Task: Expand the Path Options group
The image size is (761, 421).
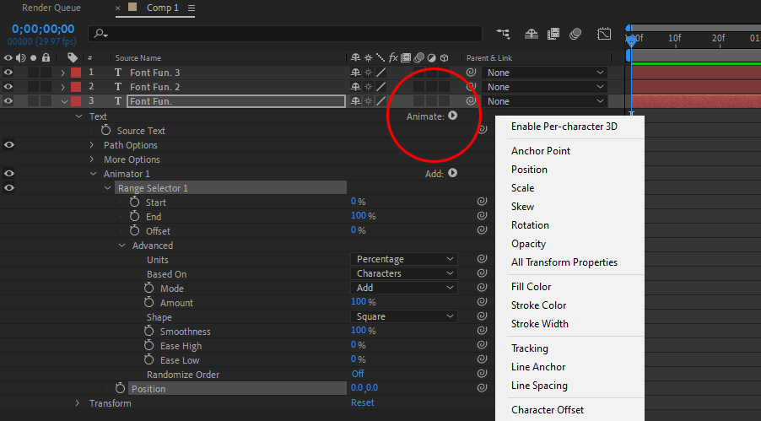Action: tap(93, 145)
